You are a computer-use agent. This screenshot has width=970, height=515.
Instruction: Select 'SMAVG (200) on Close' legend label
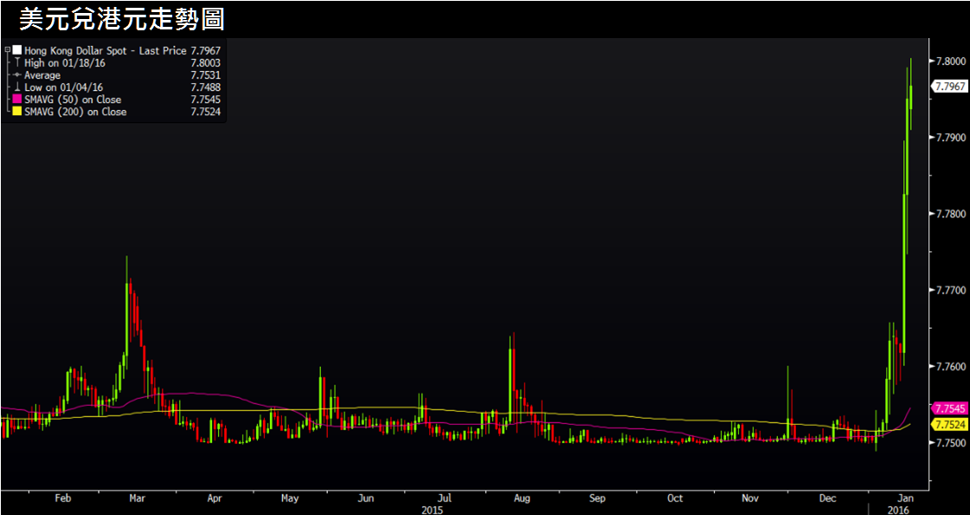click(x=75, y=112)
